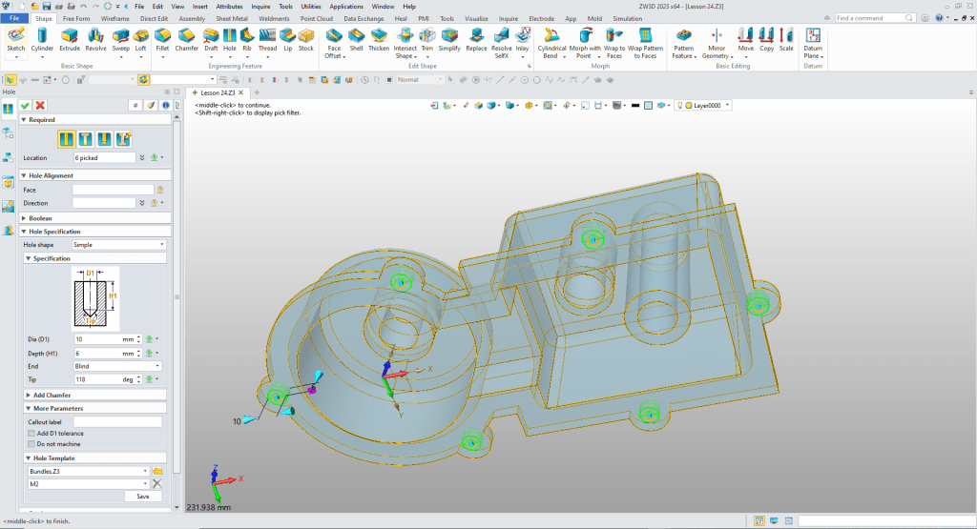Click the Shell tool in Edit Shape
Screen dimensions: 977x529
(x=356, y=38)
